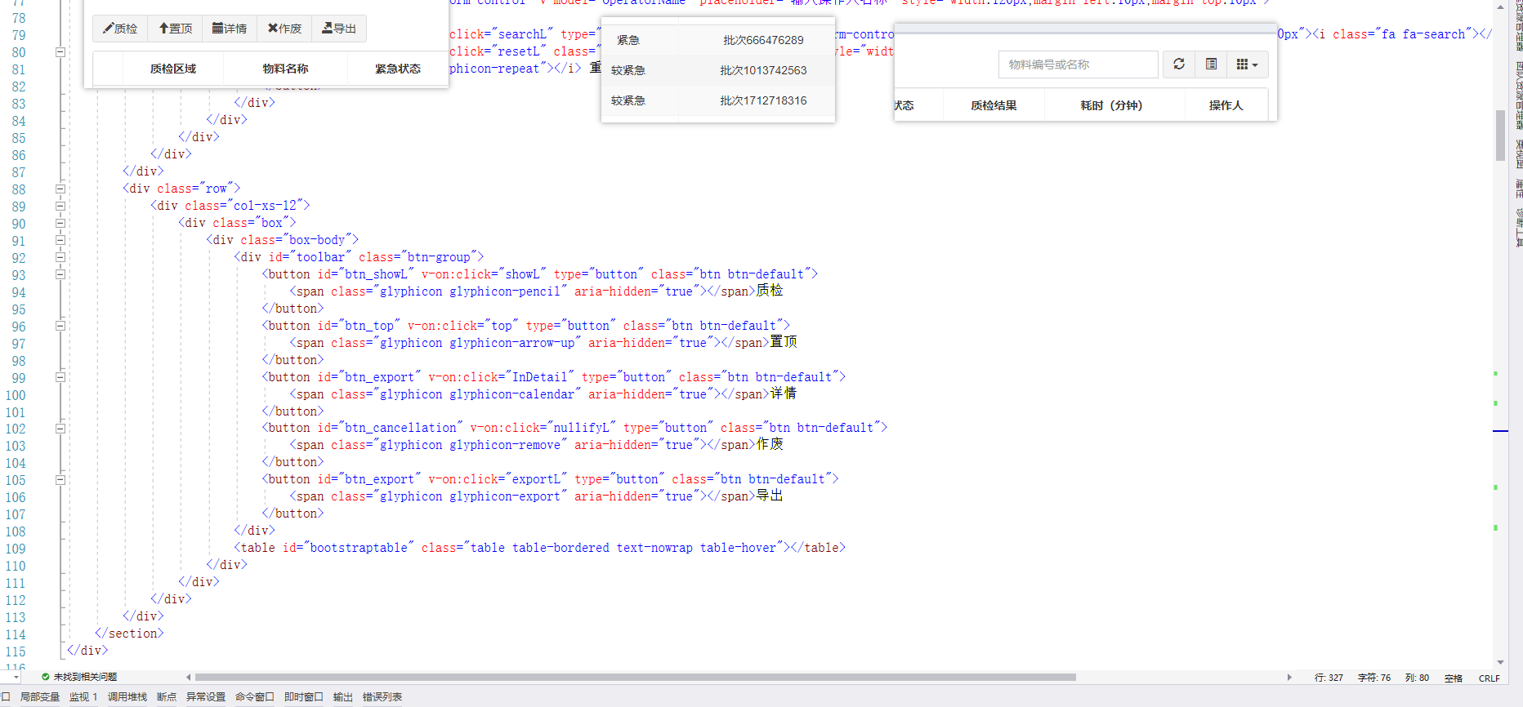Open the zoom level dropdown at bottom left
The height and width of the screenshot is (707, 1523).
click(x=14, y=677)
